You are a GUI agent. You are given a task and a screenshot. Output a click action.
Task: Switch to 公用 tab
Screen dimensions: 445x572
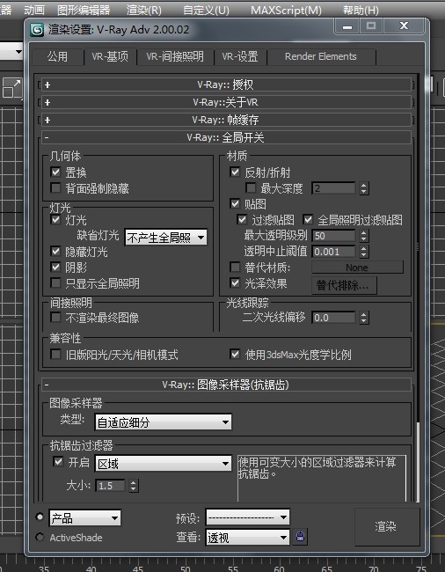click(x=57, y=56)
